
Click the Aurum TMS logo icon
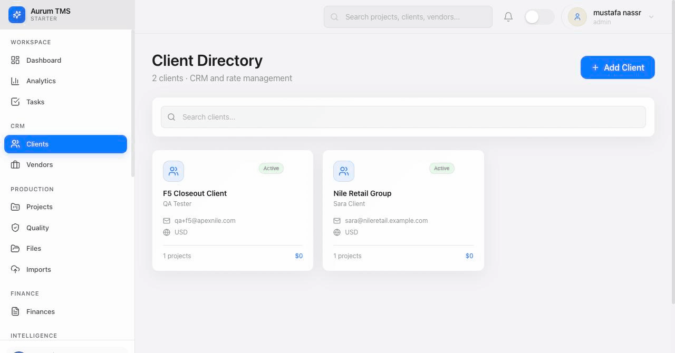click(x=17, y=15)
